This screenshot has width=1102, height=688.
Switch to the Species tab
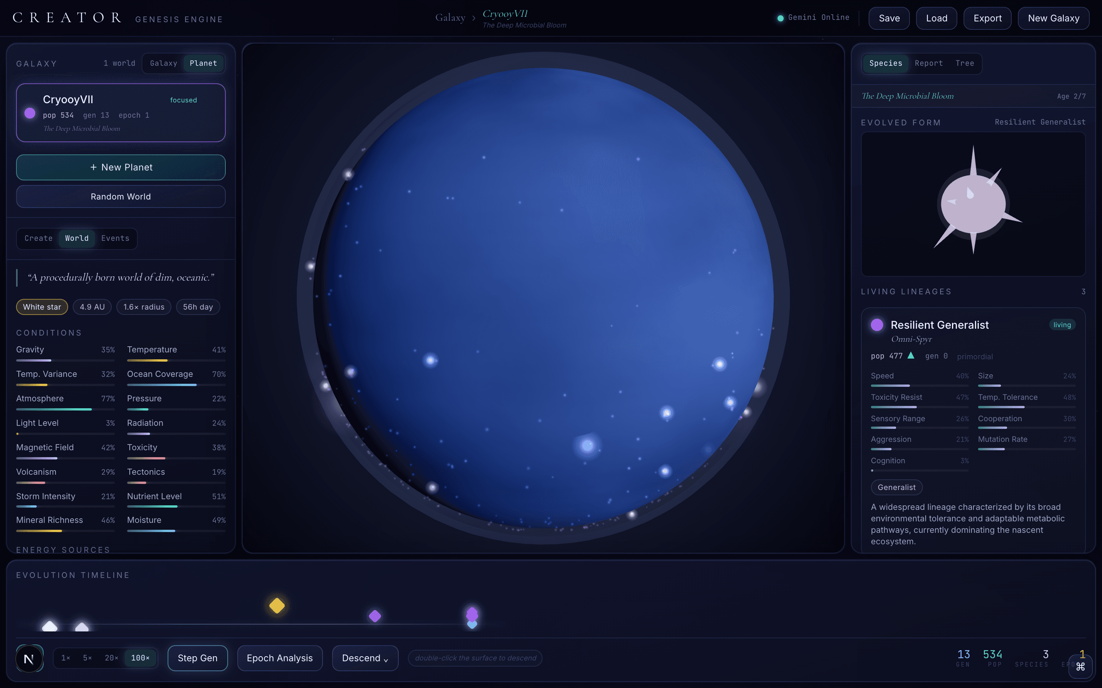886,63
